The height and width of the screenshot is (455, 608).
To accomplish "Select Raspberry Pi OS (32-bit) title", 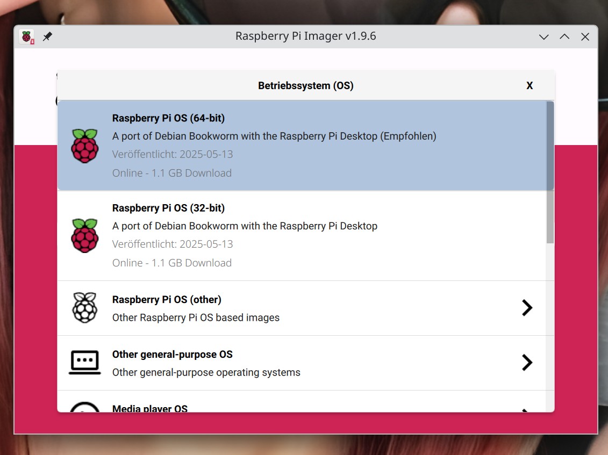I will (168, 208).
